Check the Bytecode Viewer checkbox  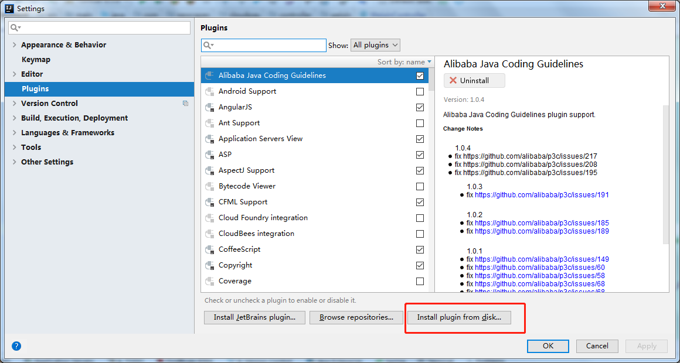coord(420,186)
